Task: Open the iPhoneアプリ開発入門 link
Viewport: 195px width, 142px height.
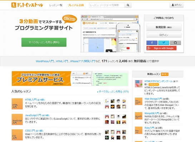Action: [x=82, y=61]
